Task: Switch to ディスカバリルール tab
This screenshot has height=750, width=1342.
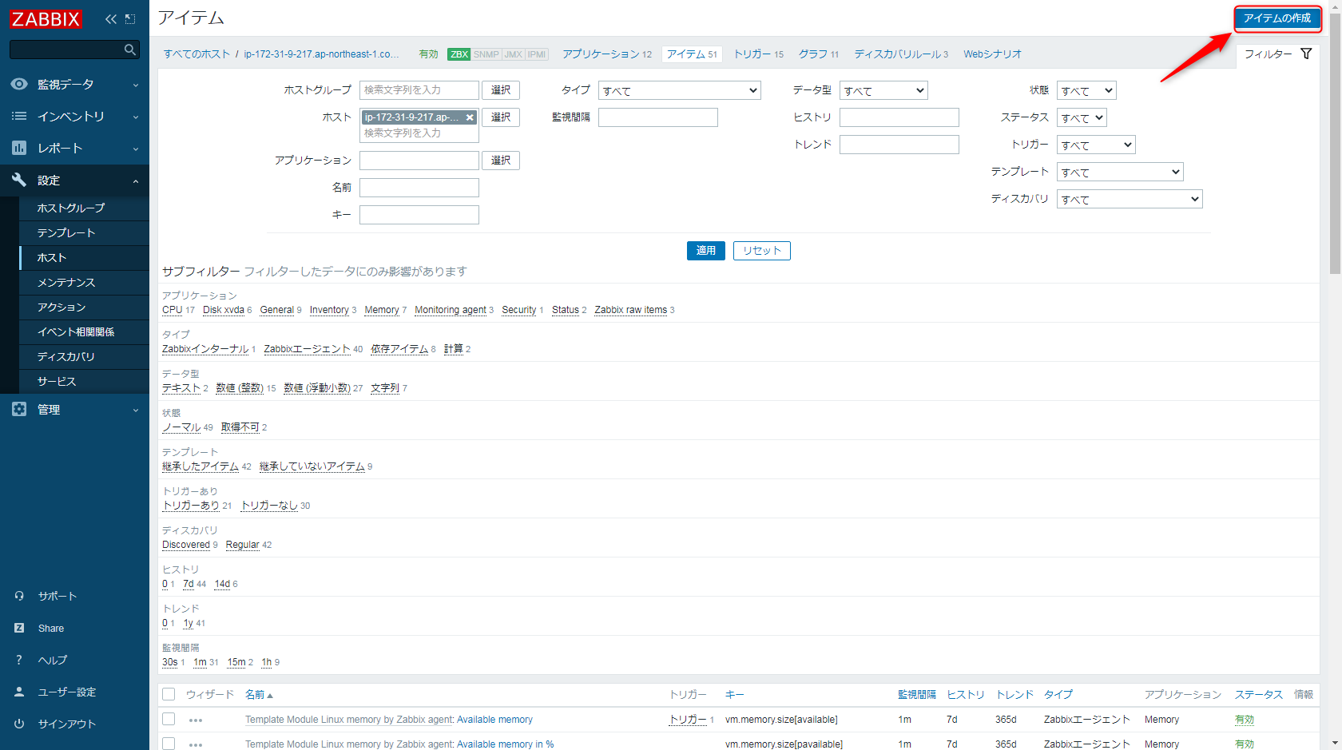Action: pyautogui.click(x=901, y=54)
